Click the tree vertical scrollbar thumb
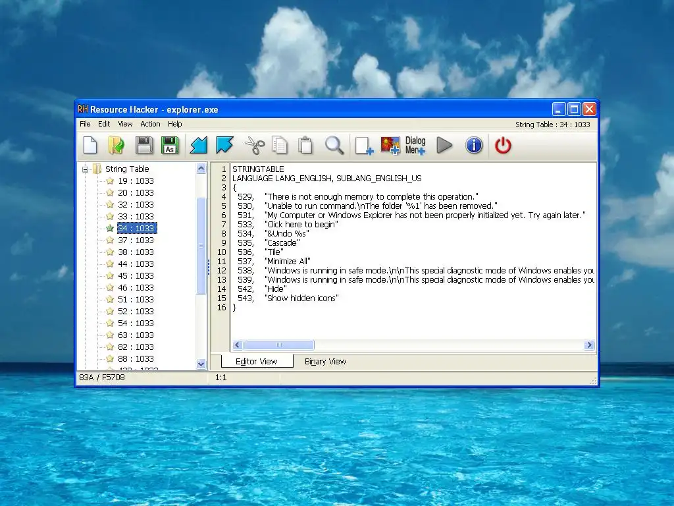The image size is (674, 506). click(x=201, y=246)
